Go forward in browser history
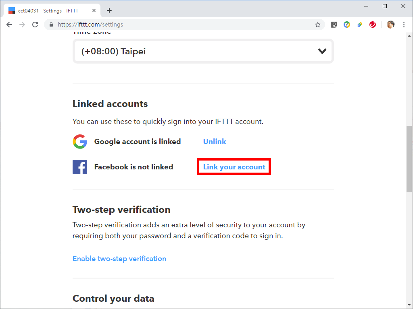 pos(22,25)
